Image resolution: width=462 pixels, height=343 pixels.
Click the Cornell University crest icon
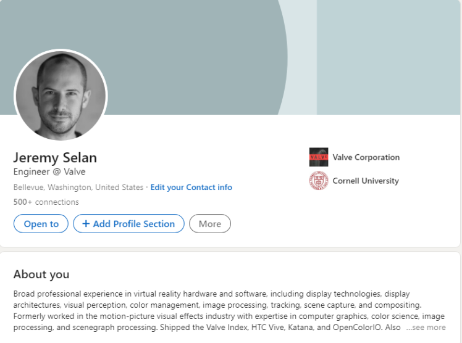coord(319,181)
